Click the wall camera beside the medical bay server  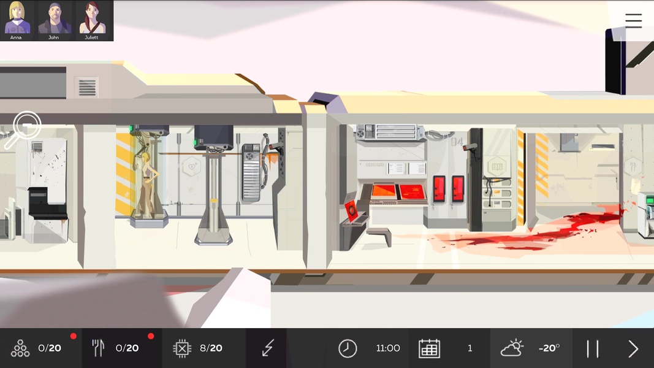point(275,147)
